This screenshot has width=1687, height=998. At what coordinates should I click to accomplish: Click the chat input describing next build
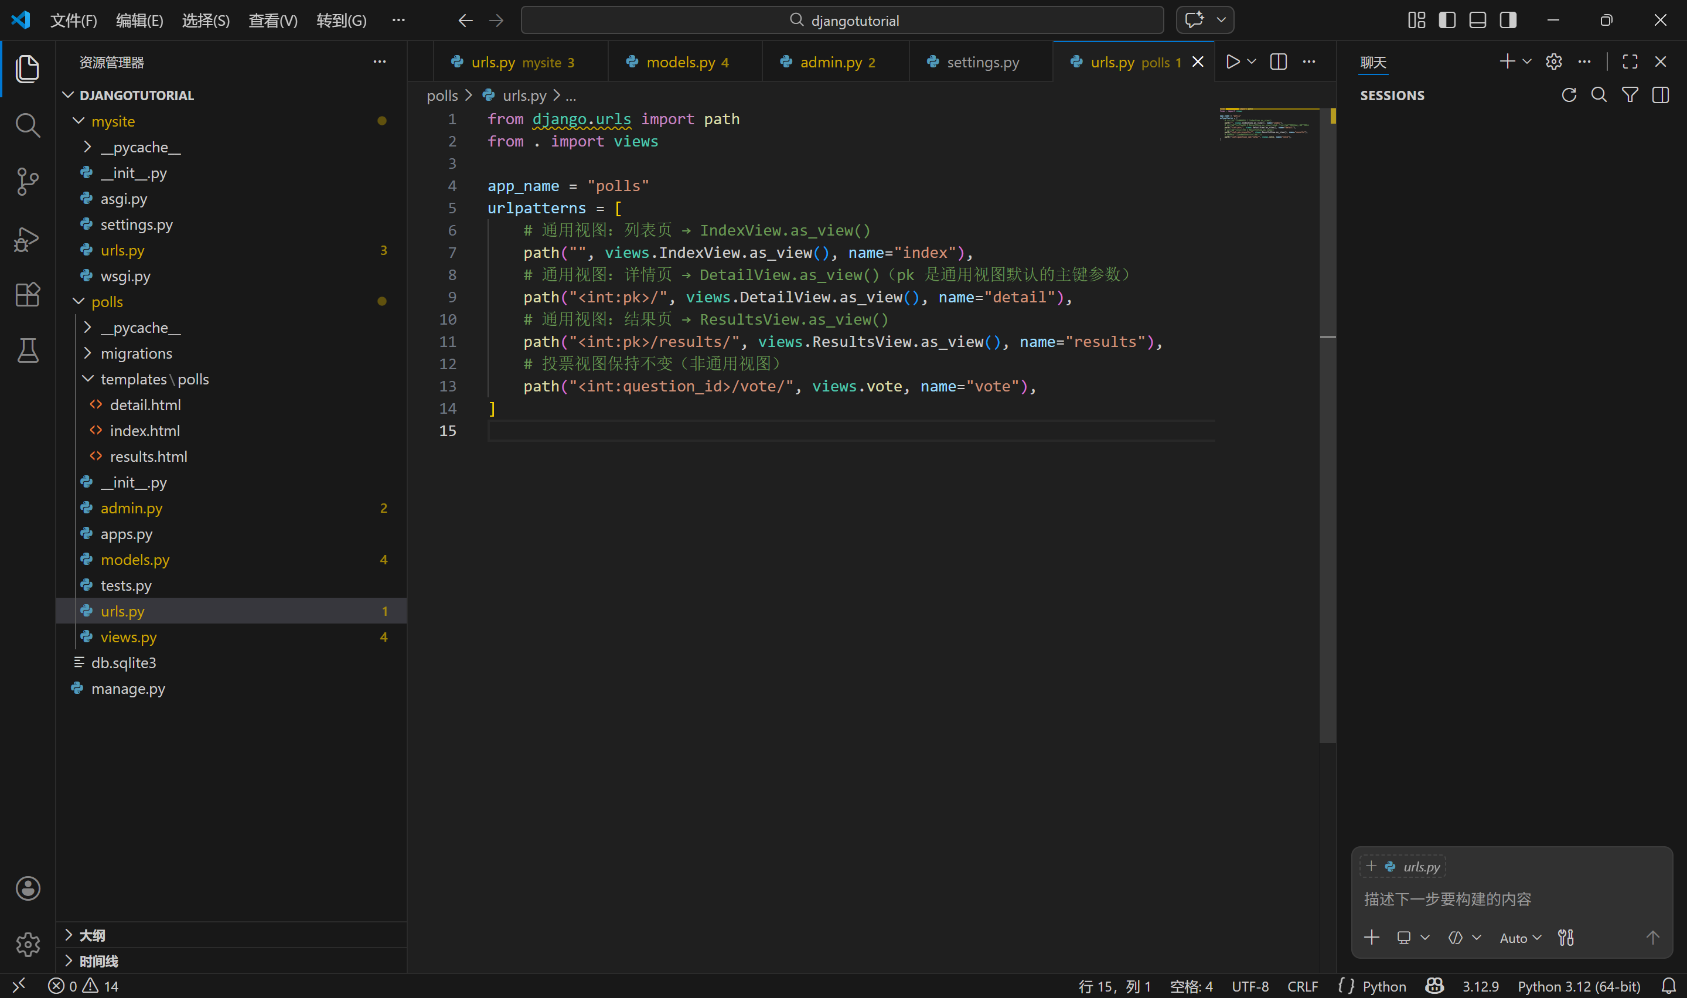point(1506,899)
